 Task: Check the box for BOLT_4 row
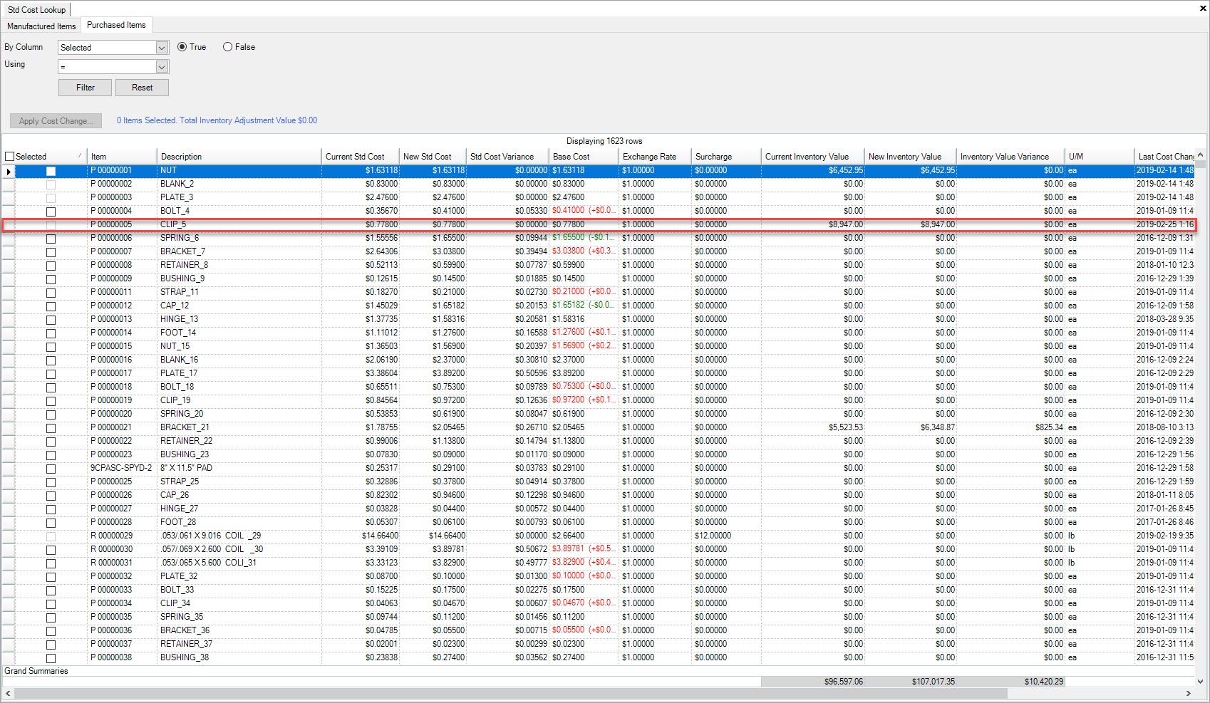tap(51, 212)
